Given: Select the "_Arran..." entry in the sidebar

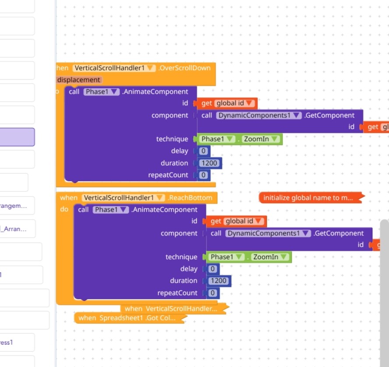Looking at the screenshot, I should click(18, 229).
